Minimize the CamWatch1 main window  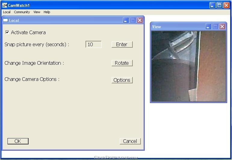click(212, 5)
